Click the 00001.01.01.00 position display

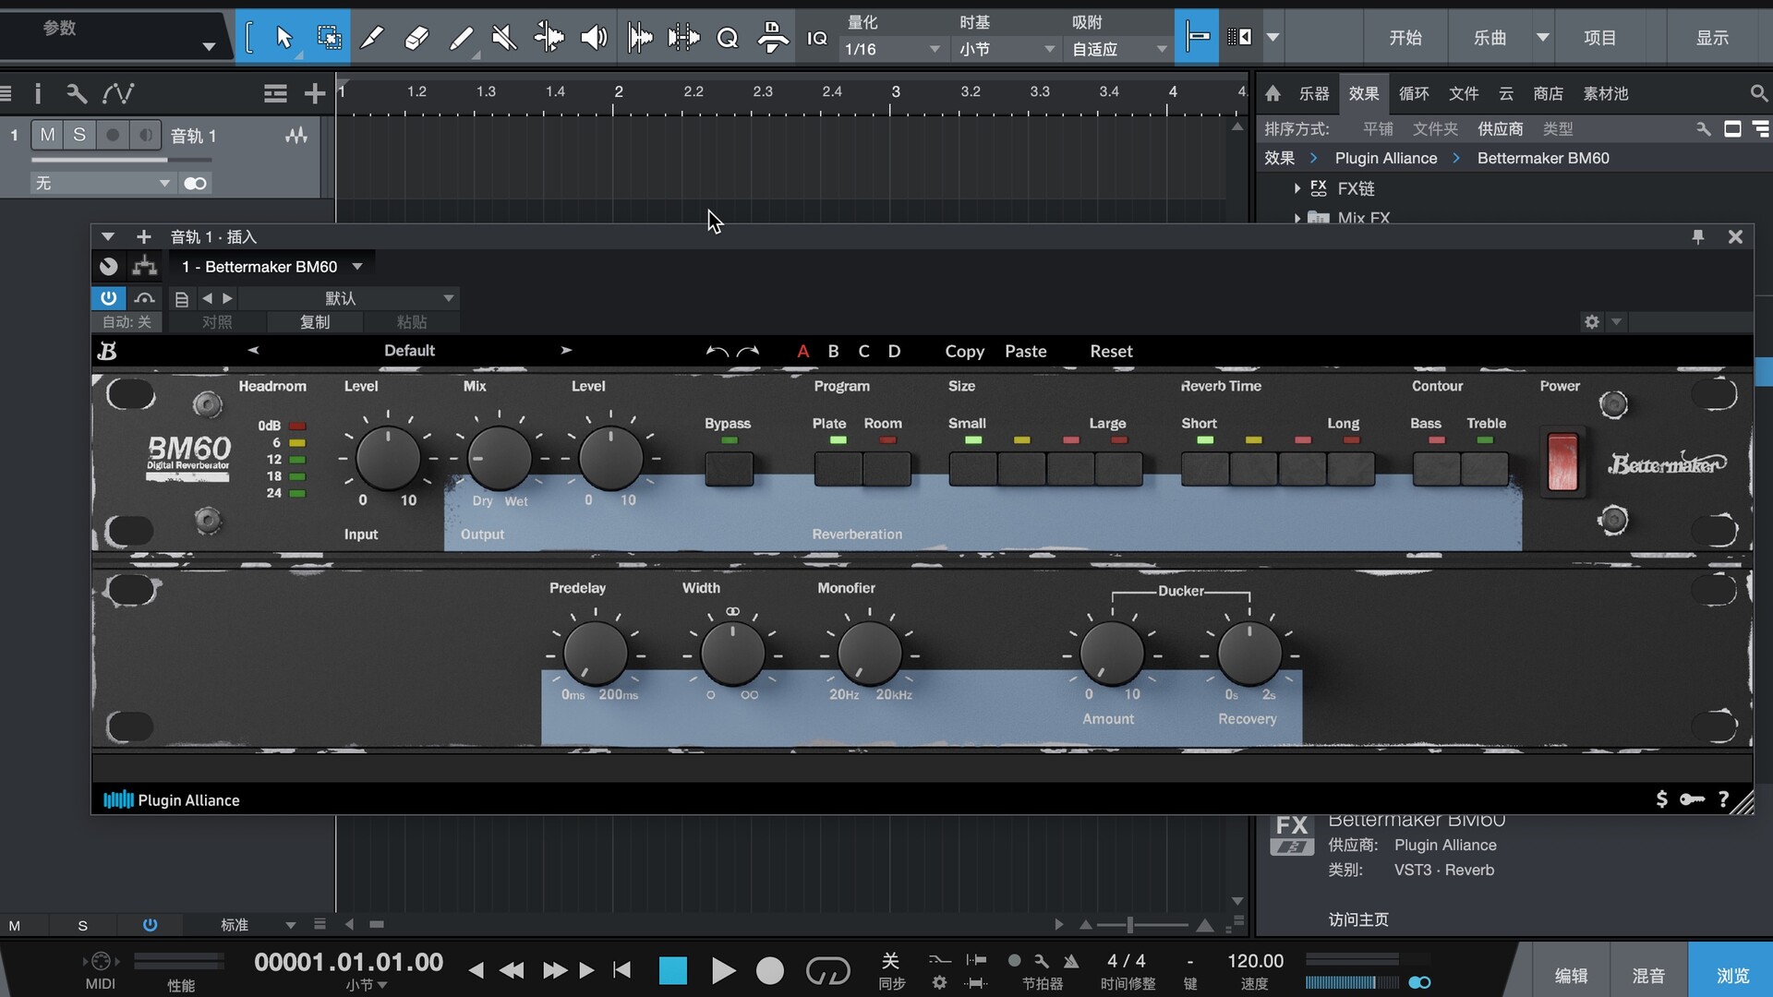348,962
